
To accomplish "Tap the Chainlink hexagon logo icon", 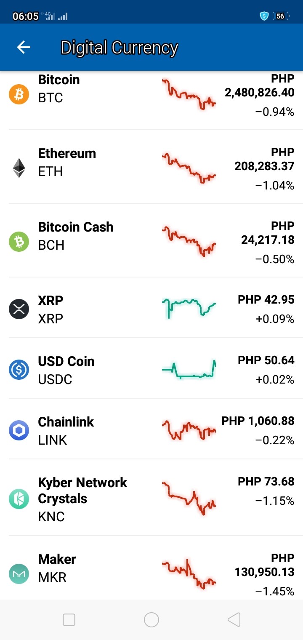I will click(x=19, y=430).
